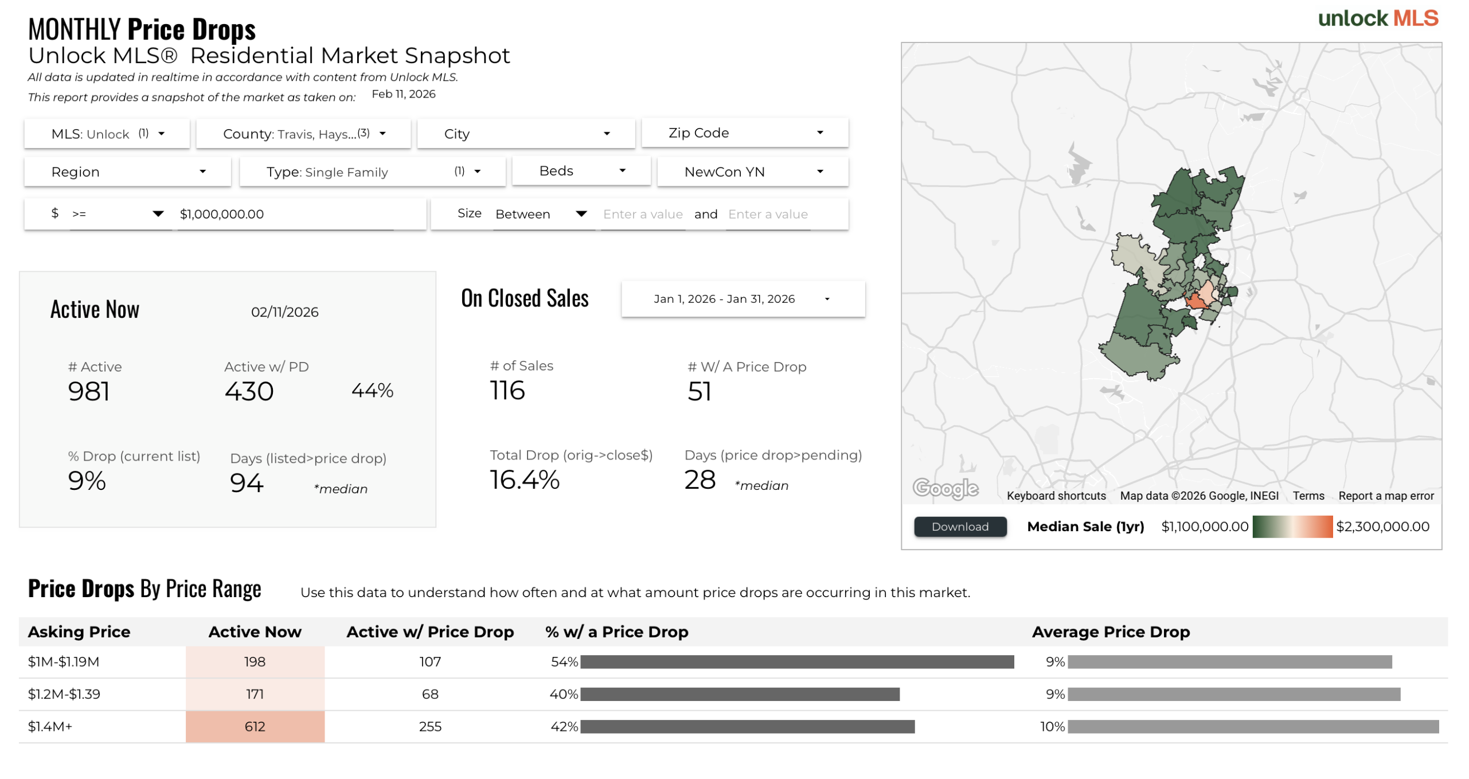
Task: Click the Download button under the map
Action: [960, 527]
